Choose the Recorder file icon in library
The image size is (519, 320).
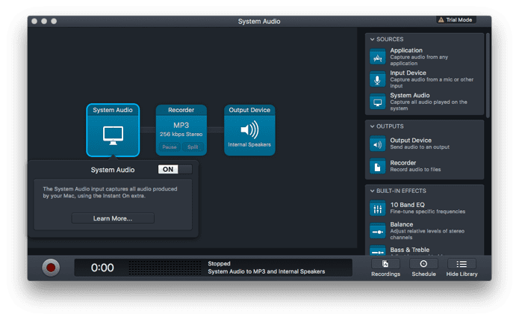point(377,166)
